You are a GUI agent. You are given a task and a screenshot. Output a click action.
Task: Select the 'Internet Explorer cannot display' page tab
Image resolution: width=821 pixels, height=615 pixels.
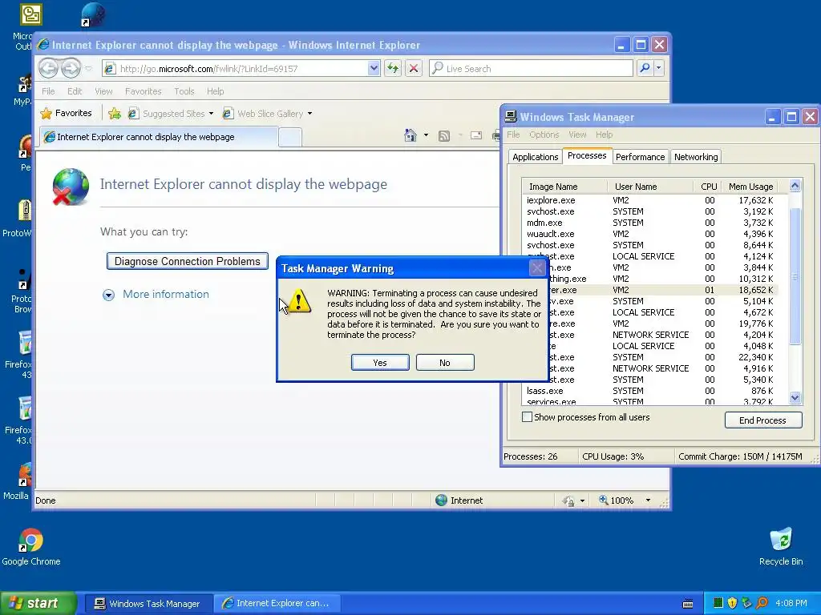[159, 137]
